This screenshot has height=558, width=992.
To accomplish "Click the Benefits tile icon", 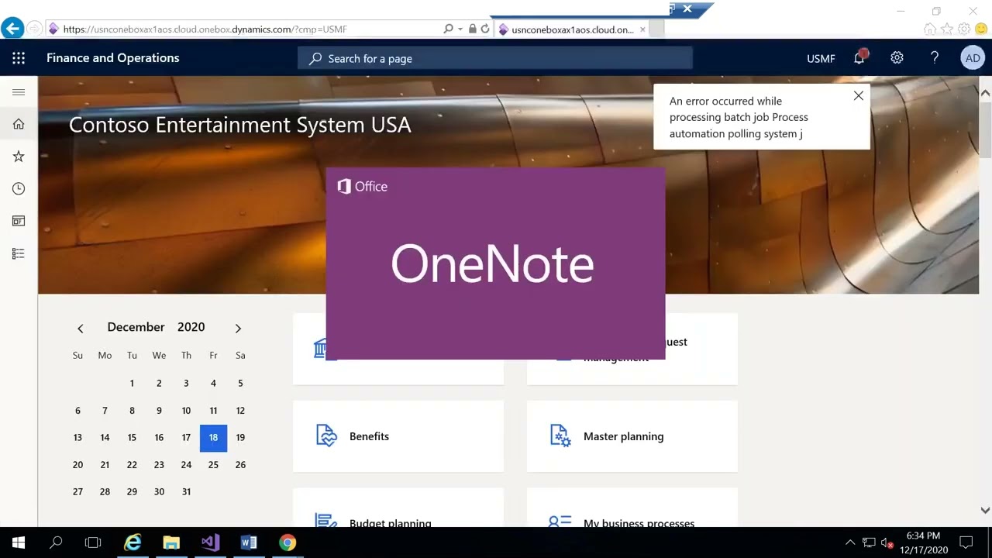I will coord(327,436).
